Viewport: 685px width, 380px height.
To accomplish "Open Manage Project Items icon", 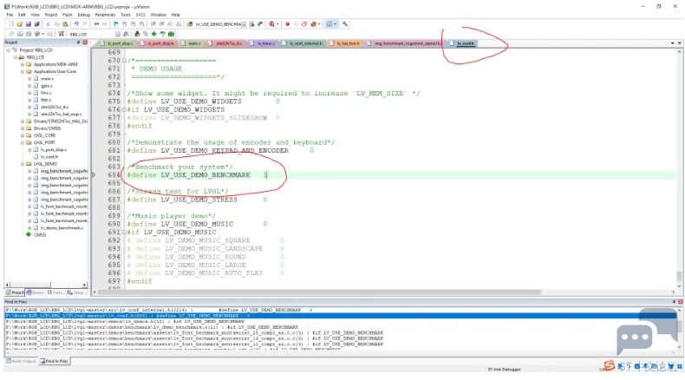I will (137, 34).
